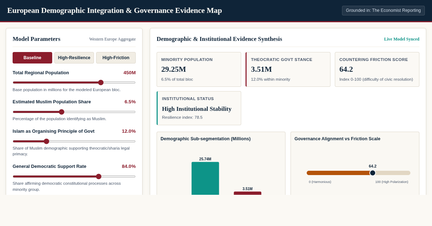This screenshot has width=432, height=226.
Task: Click the 450M population value
Action: pyautogui.click(x=130, y=73)
